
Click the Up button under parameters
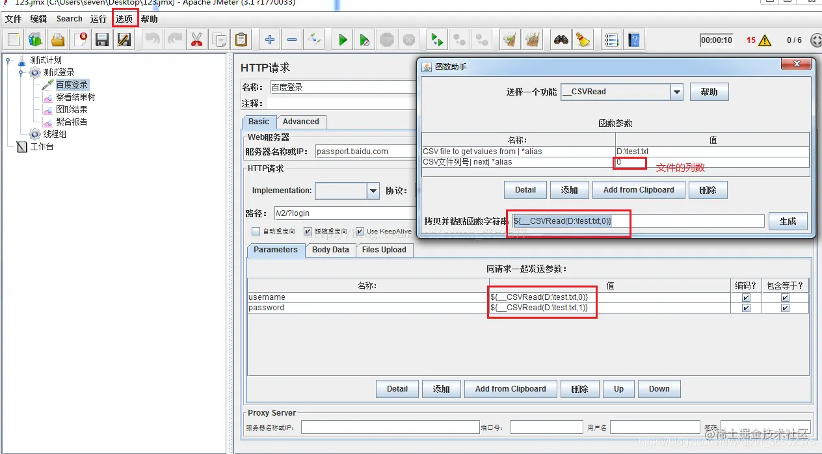click(x=618, y=389)
